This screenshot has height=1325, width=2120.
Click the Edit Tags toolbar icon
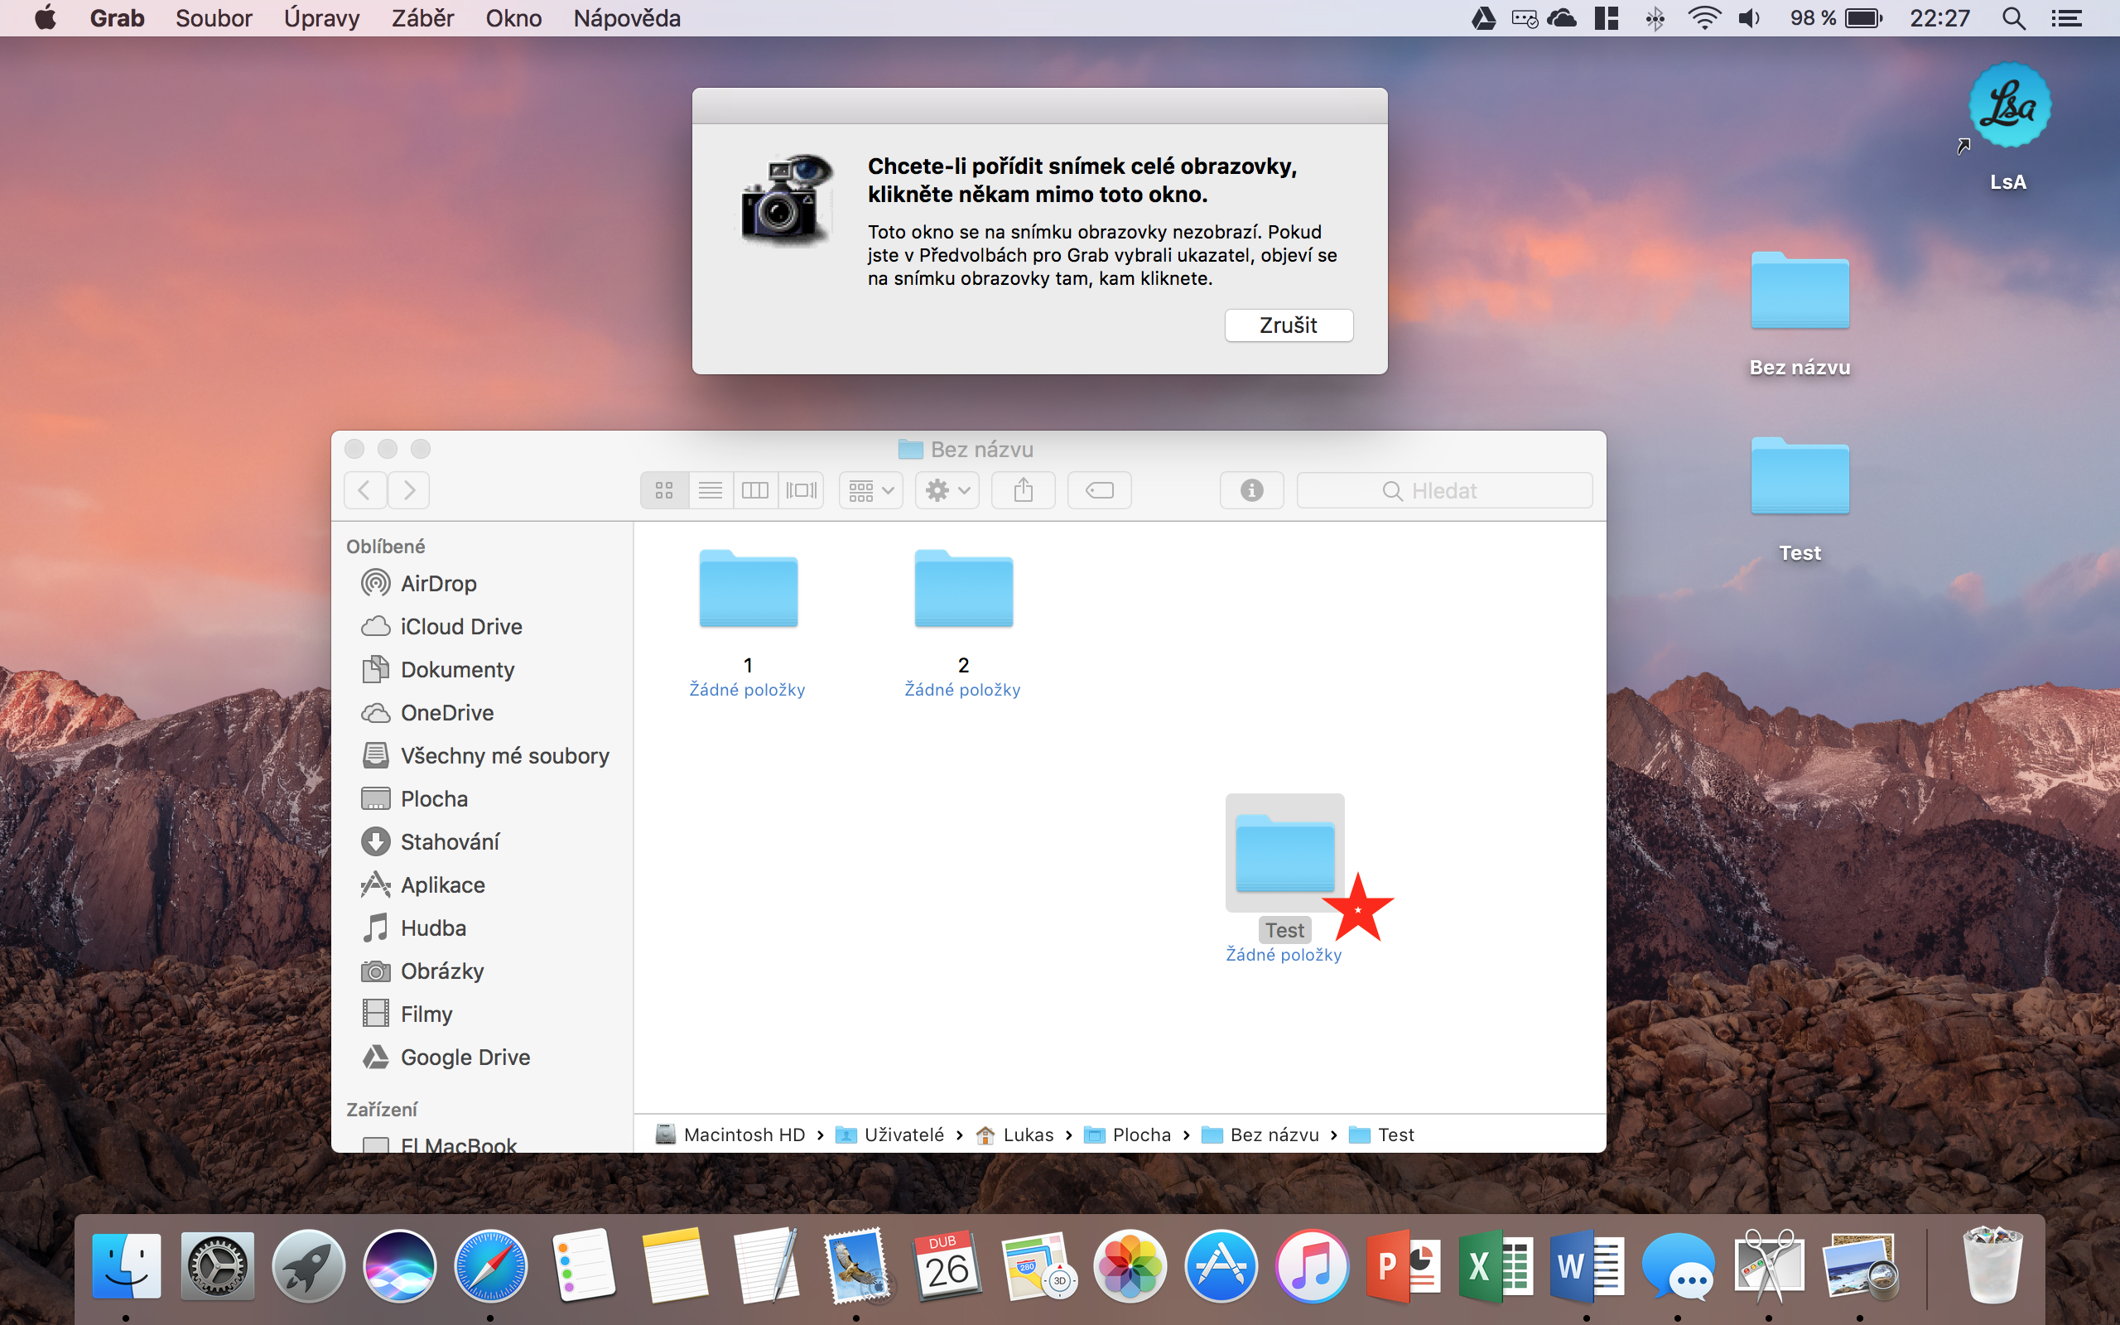1100,490
